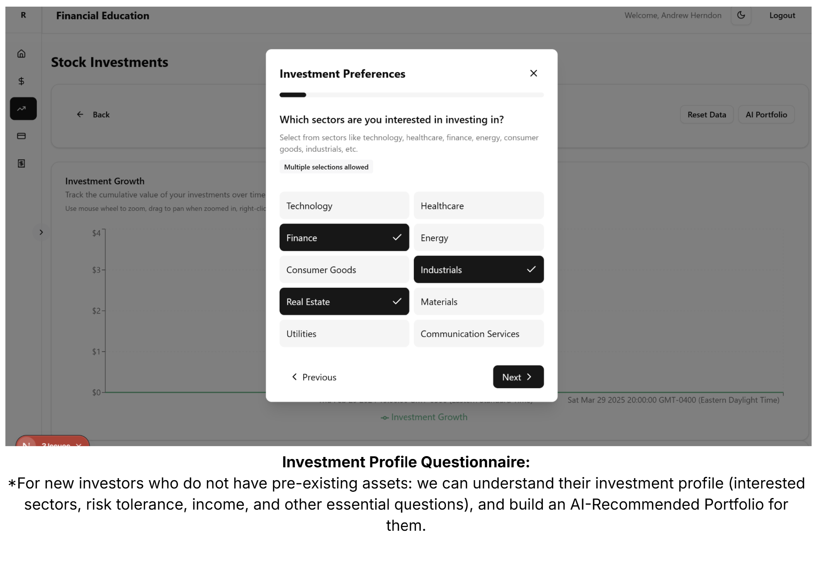Viewport: 817px width, 566px height.
Task: Go back with Previous button
Action: click(x=314, y=377)
